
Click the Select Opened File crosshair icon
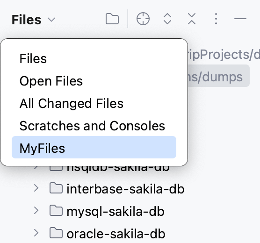pyautogui.click(x=143, y=19)
